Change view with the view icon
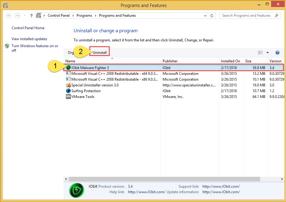 click(x=260, y=53)
